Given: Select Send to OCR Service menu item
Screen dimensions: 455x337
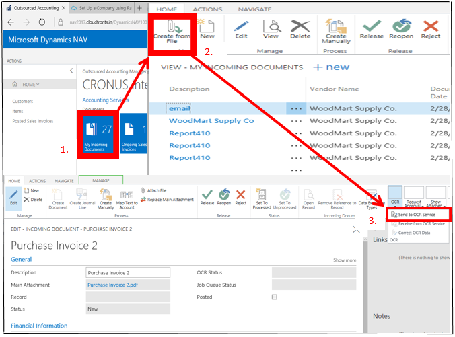Looking at the screenshot, I should click(x=417, y=215).
